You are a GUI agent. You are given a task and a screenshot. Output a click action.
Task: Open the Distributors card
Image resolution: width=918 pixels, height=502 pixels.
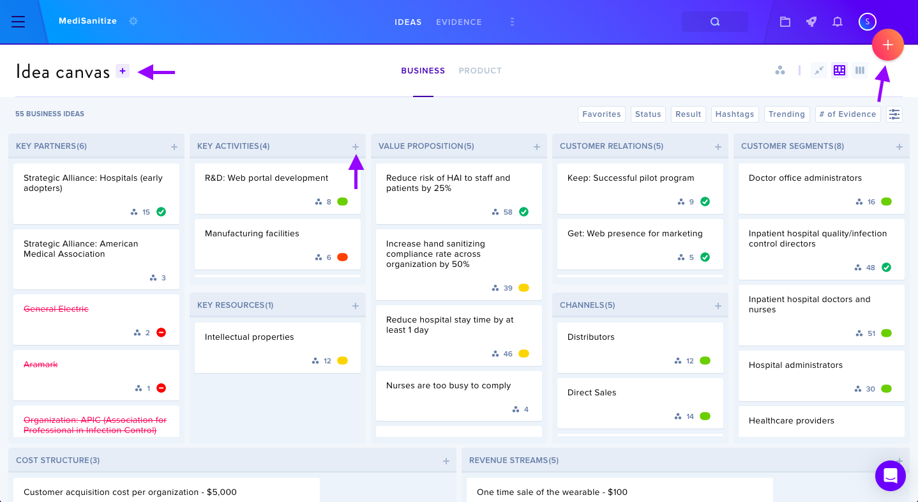click(640, 347)
